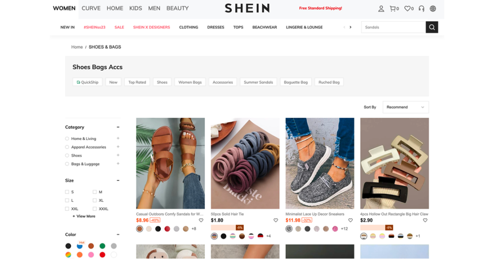Expand the Home & Living category
The height and width of the screenshot is (259, 494).
pyautogui.click(x=118, y=138)
